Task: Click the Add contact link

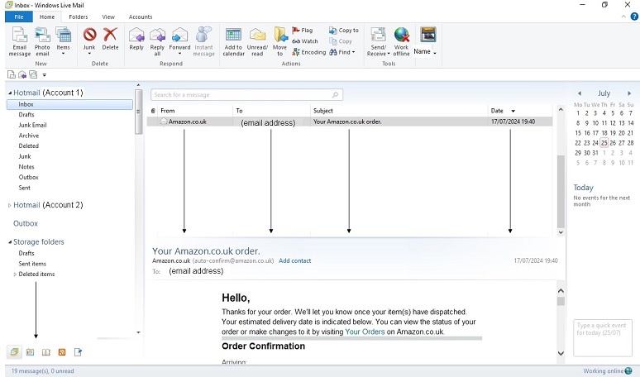Action: [x=294, y=260]
